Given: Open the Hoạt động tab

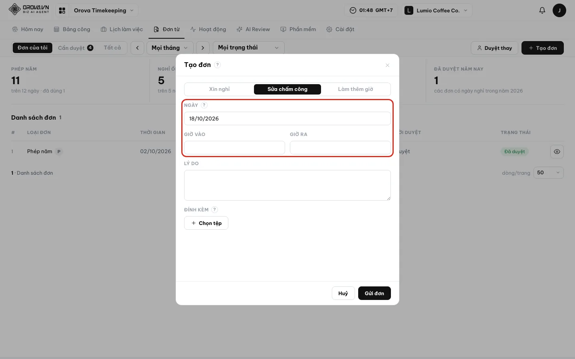Looking at the screenshot, I should 208,30.
